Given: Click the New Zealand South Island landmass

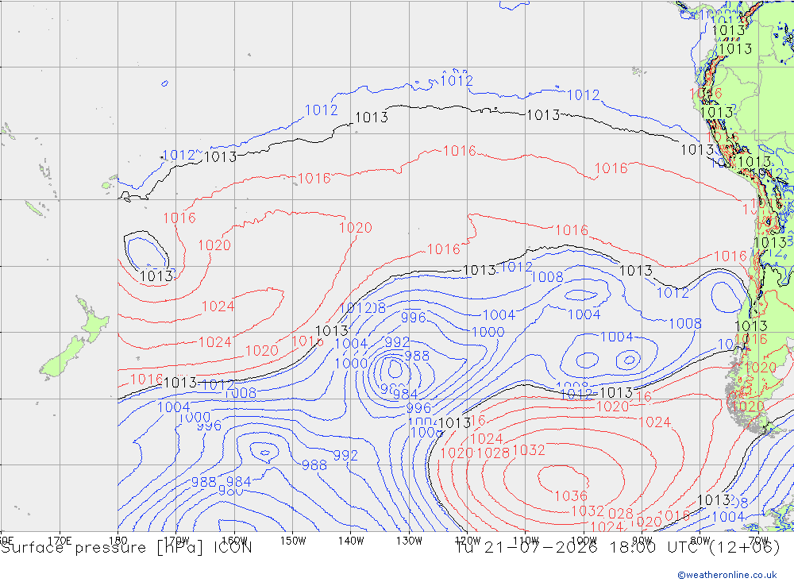Looking at the screenshot, I should coord(63,357).
